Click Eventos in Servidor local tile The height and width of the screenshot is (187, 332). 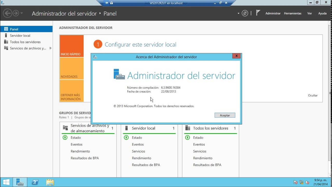(138, 144)
